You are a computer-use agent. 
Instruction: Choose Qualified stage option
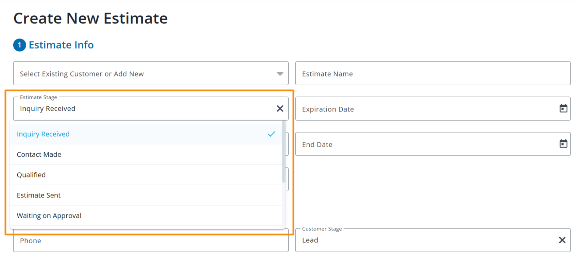tap(146, 175)
